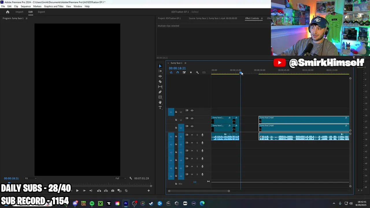The image size is (370, 208).
Task: Switch to the Project: EDITcation EP.1 tab
Action: click(x=169, y=18)
